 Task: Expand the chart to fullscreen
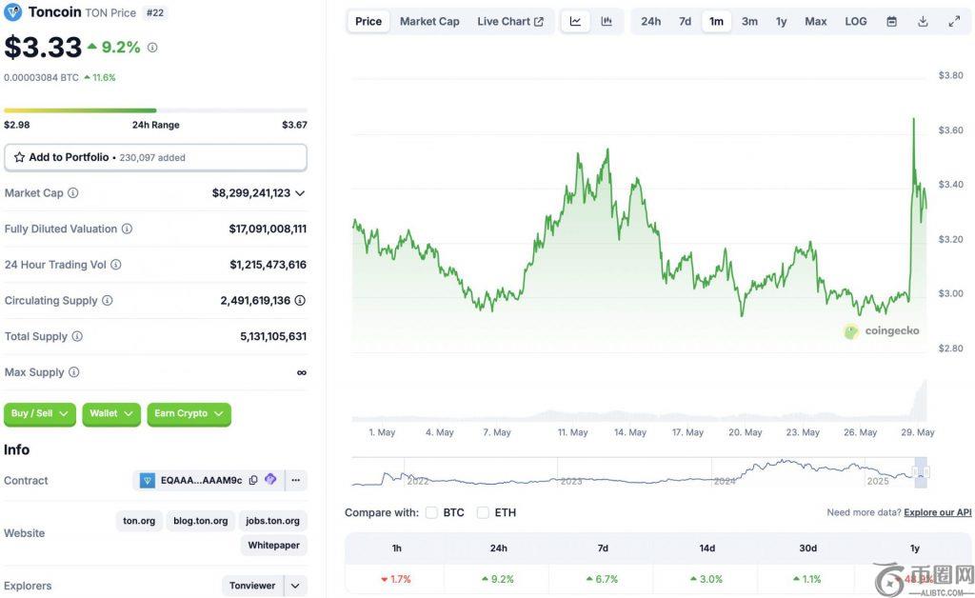(x=954, y=21)
